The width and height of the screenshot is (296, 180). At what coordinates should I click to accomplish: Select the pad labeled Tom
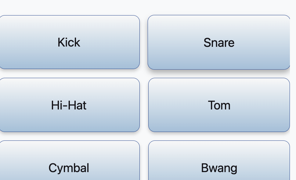coord(219,105)
